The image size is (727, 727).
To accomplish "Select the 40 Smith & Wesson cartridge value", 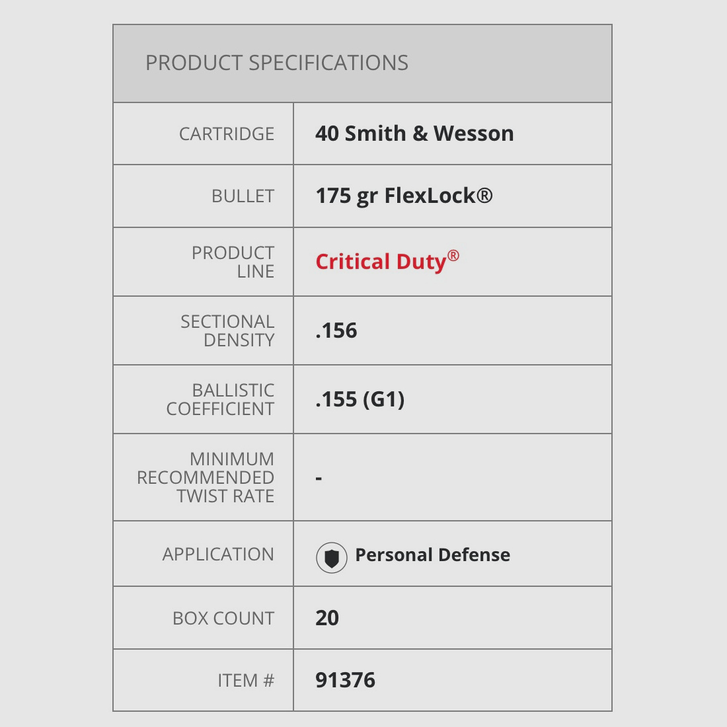I will tap(414, 134).
